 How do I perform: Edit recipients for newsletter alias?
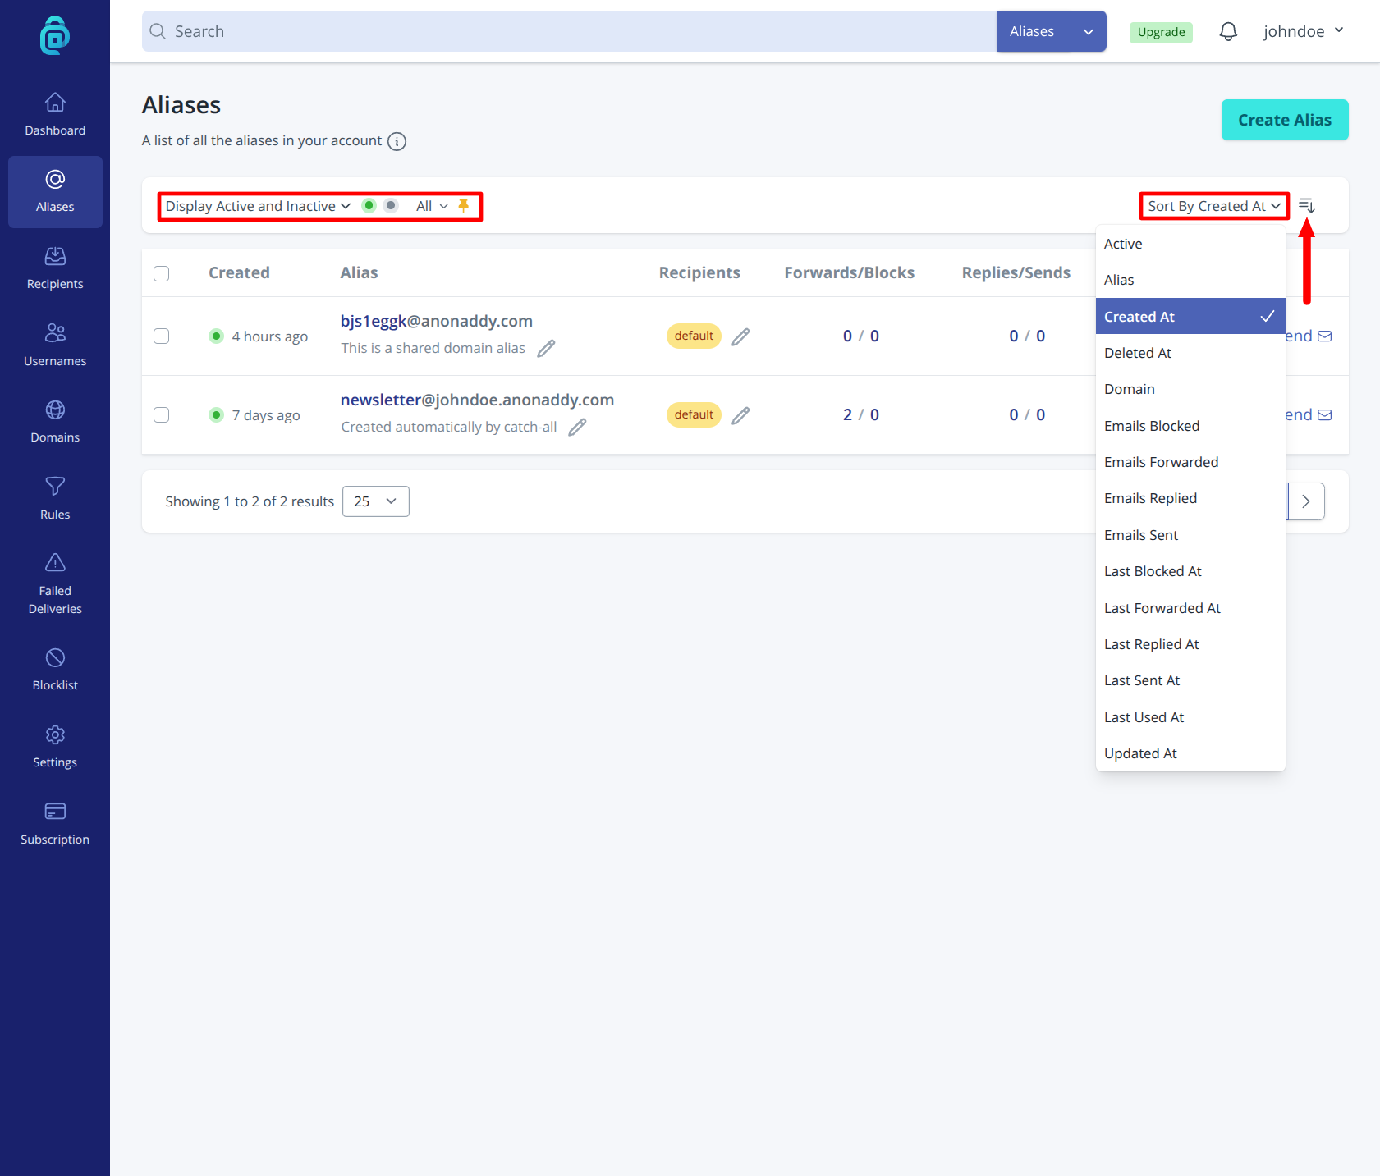[x=740, y=415]
